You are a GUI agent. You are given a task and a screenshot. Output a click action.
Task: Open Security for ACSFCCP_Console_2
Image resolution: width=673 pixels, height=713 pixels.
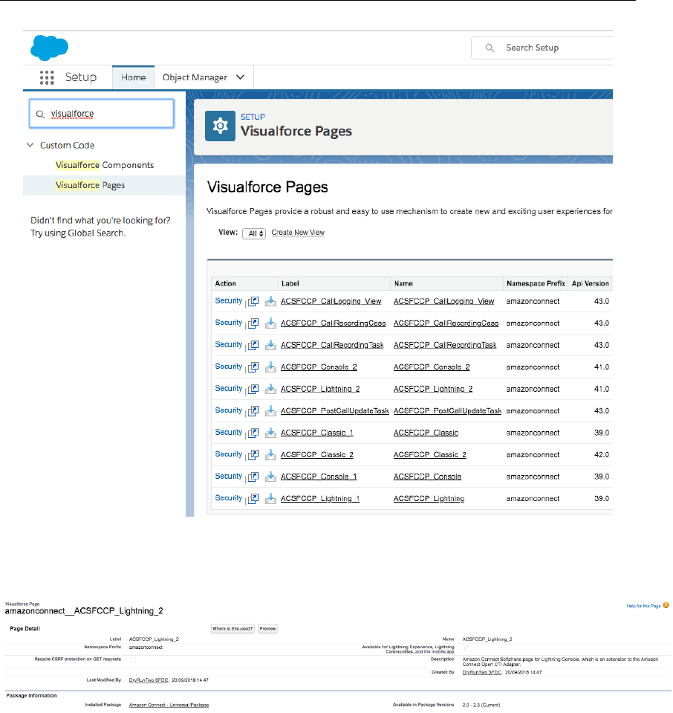coord(229,366)
